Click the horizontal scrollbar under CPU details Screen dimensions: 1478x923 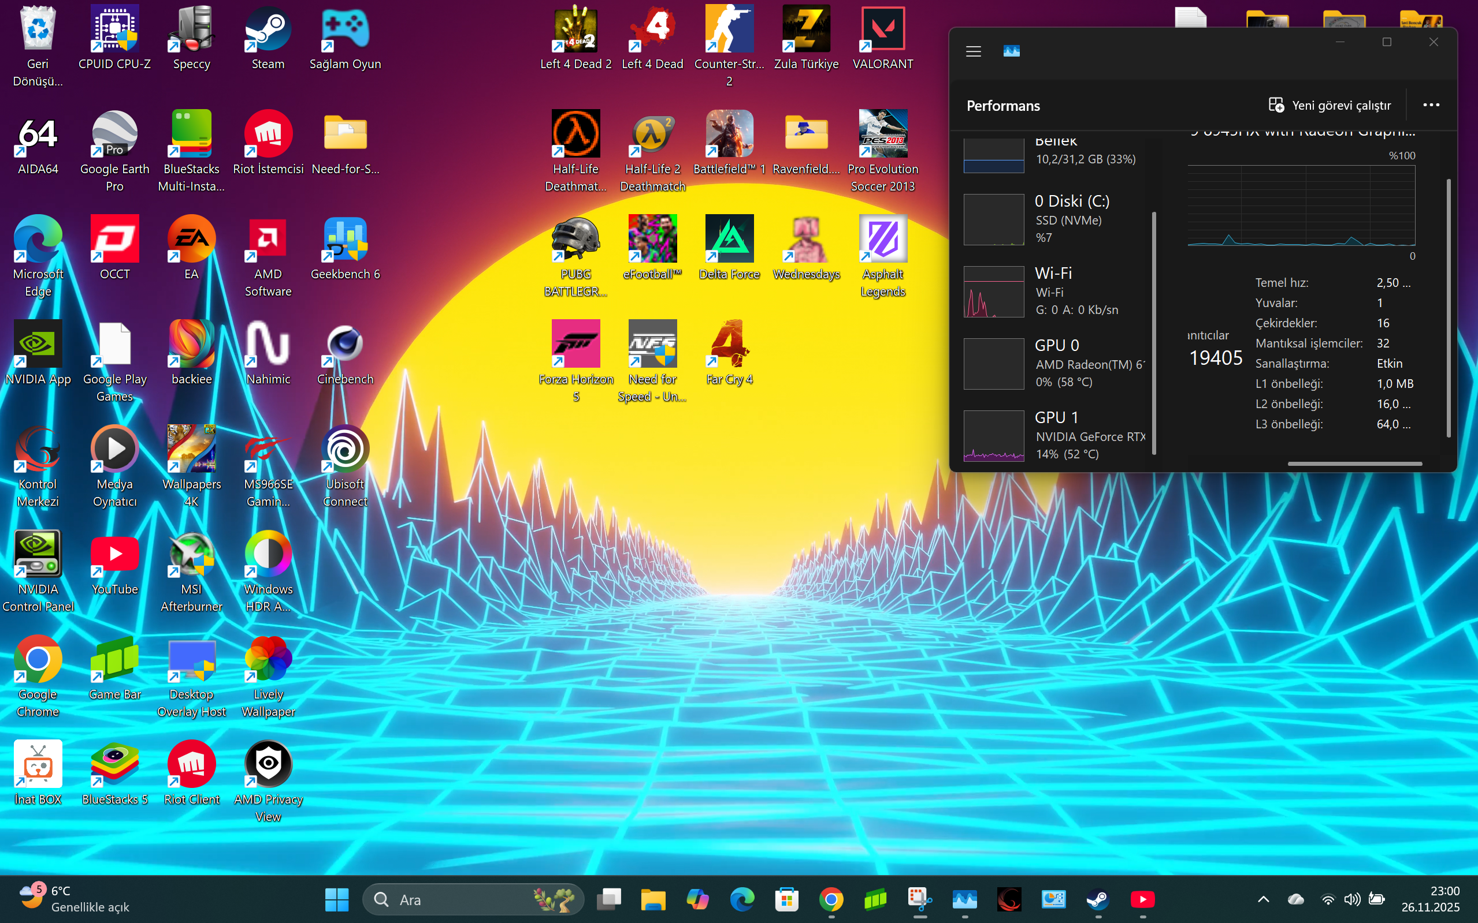[x=1354, y=464]
